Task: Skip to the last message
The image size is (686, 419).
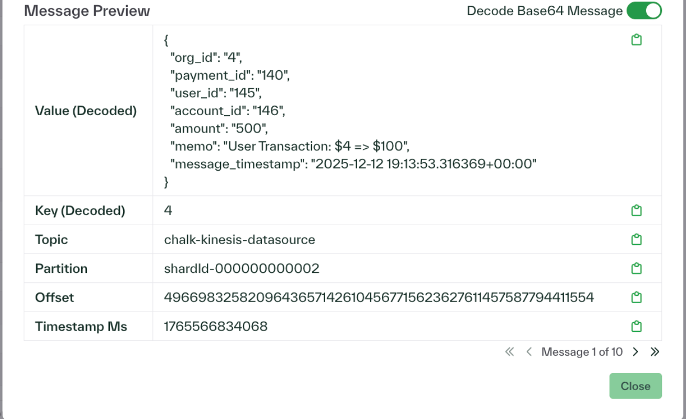Action: click(x=655, y=352)
